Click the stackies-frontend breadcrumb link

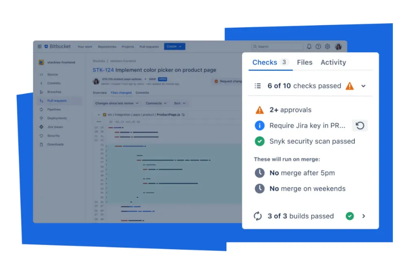point(123,61)
